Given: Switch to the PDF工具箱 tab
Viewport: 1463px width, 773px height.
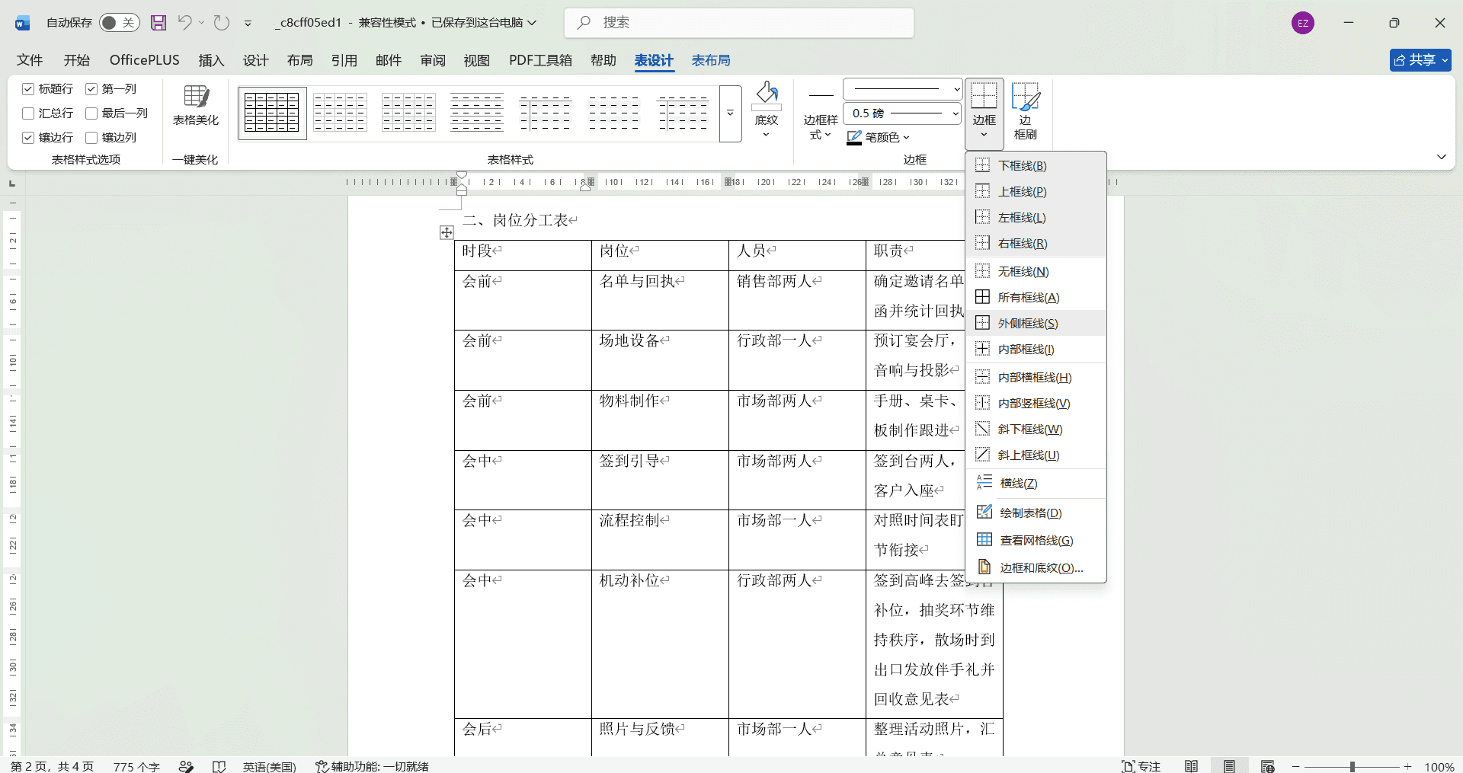Looking at the screenshot, I should pyautogui.click(x=540, y=60).
